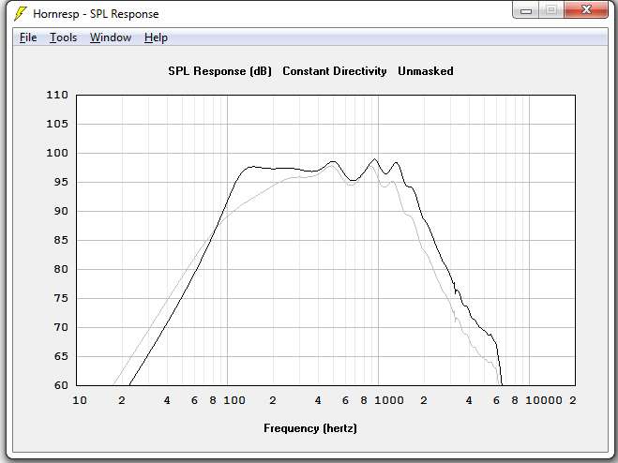
Task: Click the 105 value on the dB axis
Action: click(x=57, y=124)
